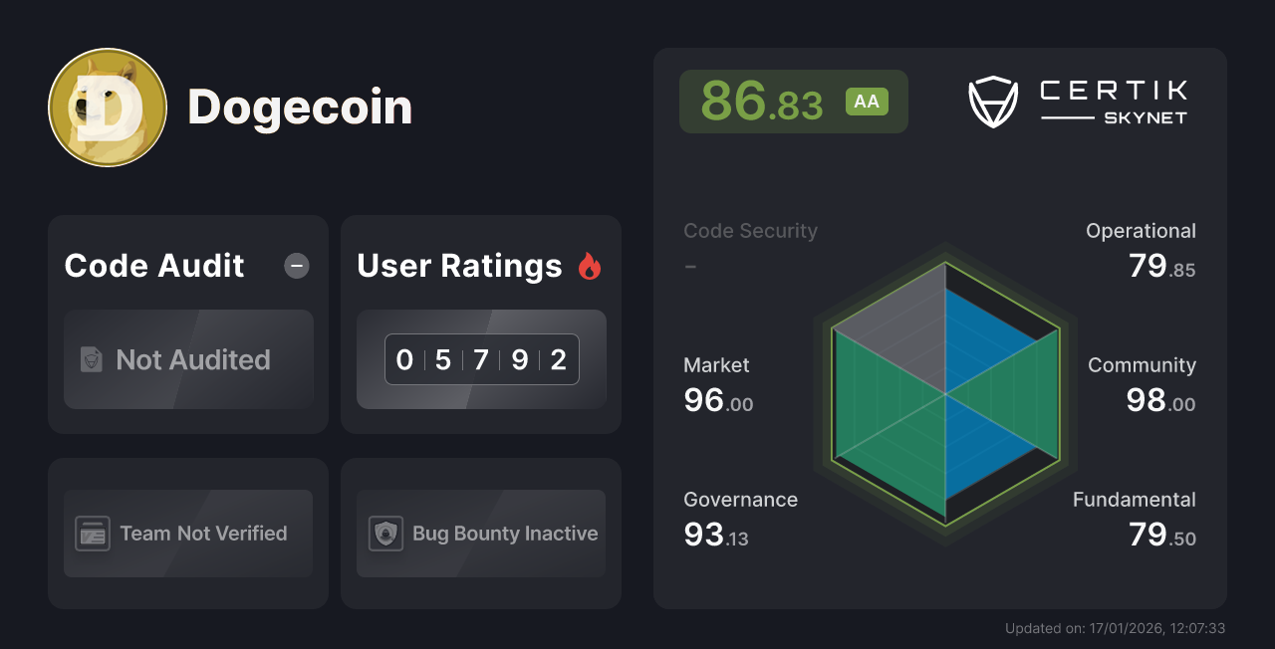Click the Code Audit minus icon

tap(297, 266)
